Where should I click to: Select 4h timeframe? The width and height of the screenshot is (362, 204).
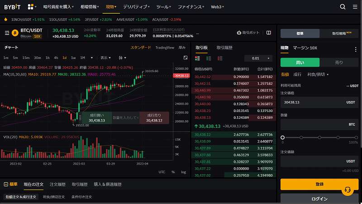tap(56, 58)
